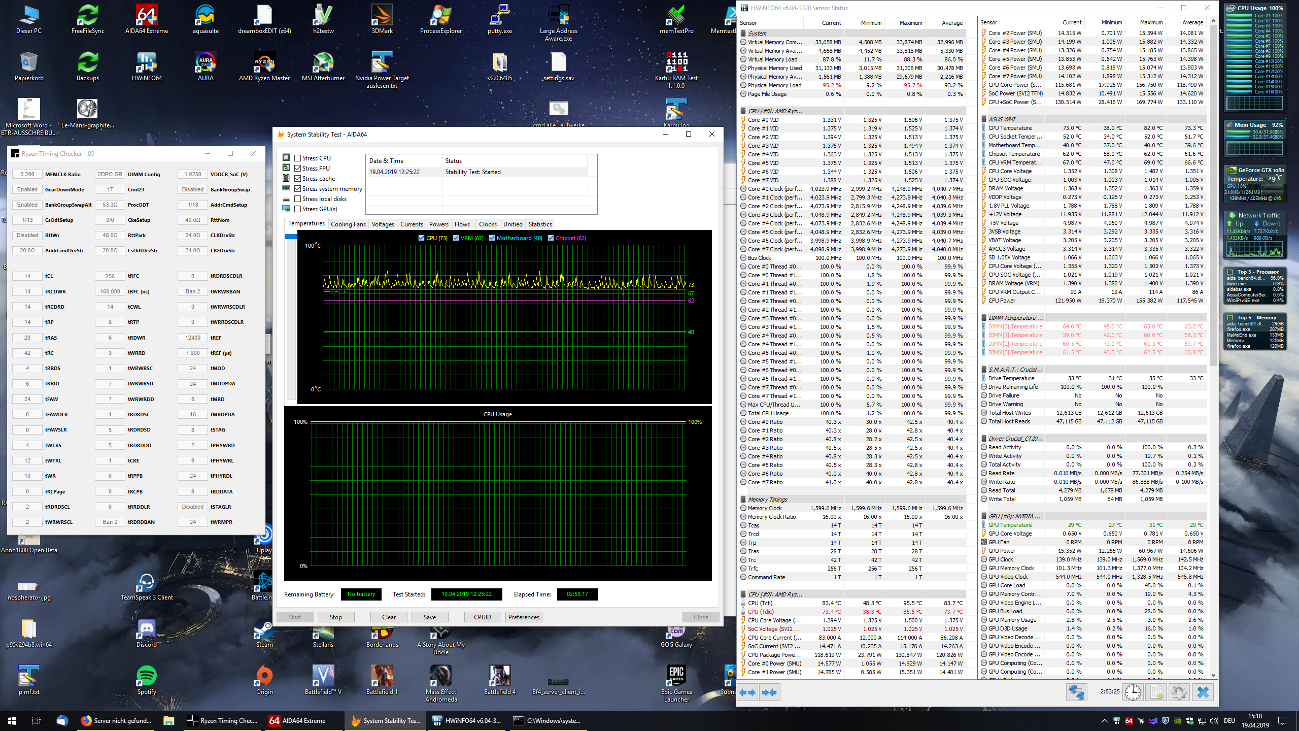Reset HWiNFO timer clock icon

coord(1133,692)
